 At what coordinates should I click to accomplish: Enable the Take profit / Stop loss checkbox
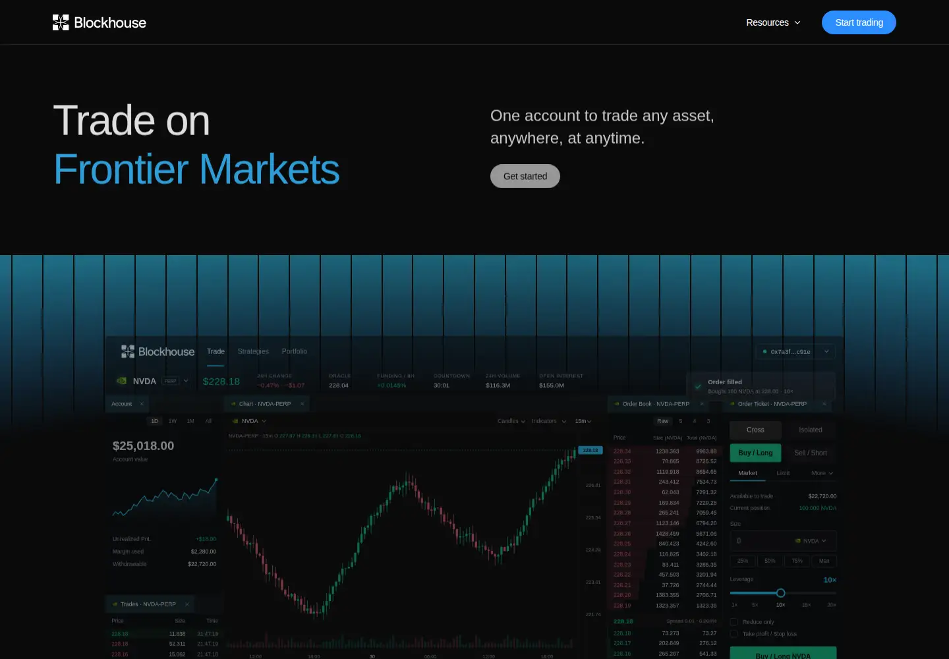733,634
